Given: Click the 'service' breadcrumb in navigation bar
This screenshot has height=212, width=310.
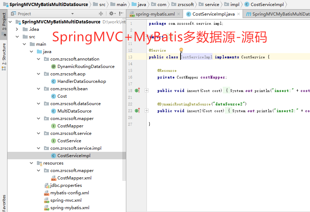Looking at the screenshot, I should point(212,5).
